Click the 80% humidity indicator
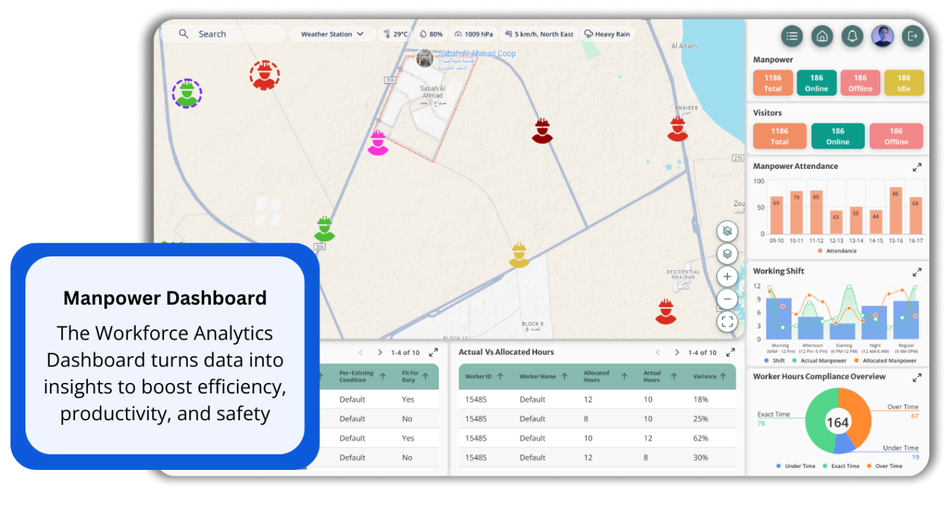 pyautogui.click(x=431, y=34)
